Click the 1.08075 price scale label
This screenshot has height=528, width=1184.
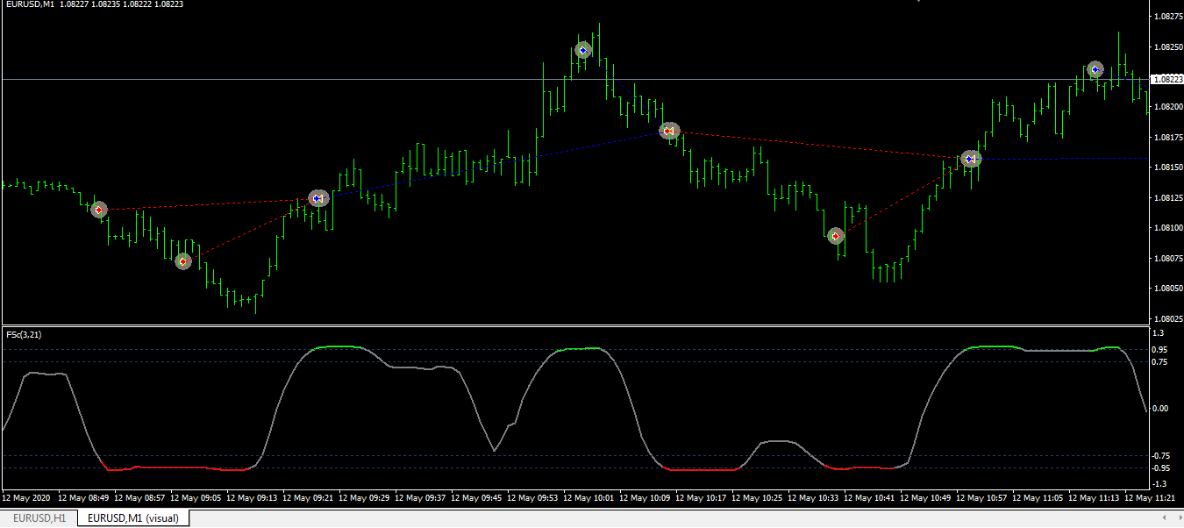click(x=1168, y=259)
